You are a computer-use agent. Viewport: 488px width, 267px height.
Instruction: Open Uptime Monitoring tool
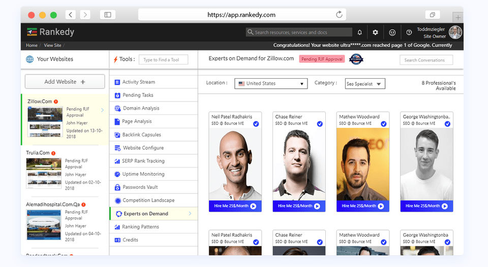tap(154, 174)
